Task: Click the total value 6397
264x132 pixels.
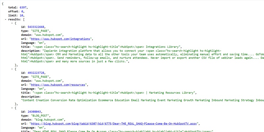Action: 23,8
